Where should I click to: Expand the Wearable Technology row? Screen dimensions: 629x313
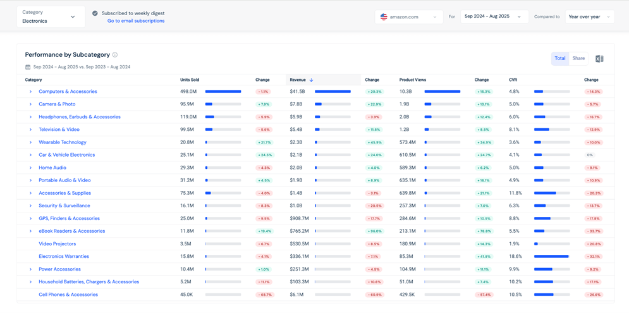[x=30, y=142]
